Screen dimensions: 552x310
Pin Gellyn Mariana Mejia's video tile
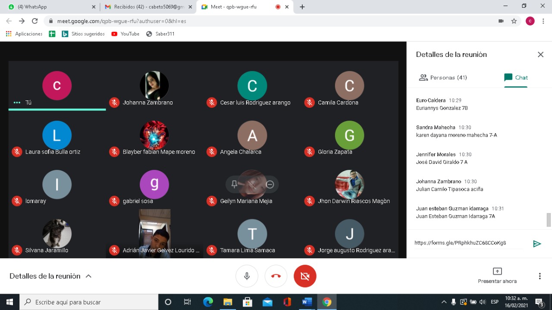pyautogui.click(x=234, y=185)
